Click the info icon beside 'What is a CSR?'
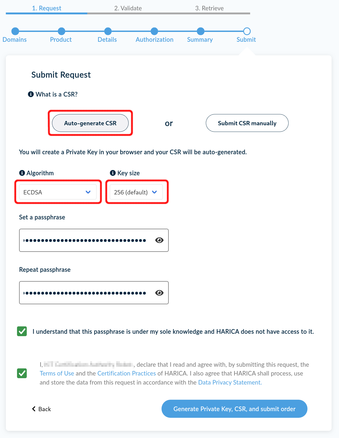Viewport: 339px width, 438px height. pyautogui.click(x=31, y=94)
